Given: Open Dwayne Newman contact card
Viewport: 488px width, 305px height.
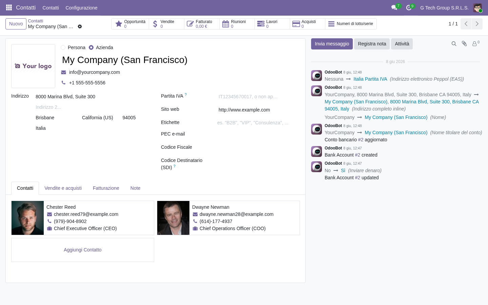Looking at the screenshot, I should [228, 218].
